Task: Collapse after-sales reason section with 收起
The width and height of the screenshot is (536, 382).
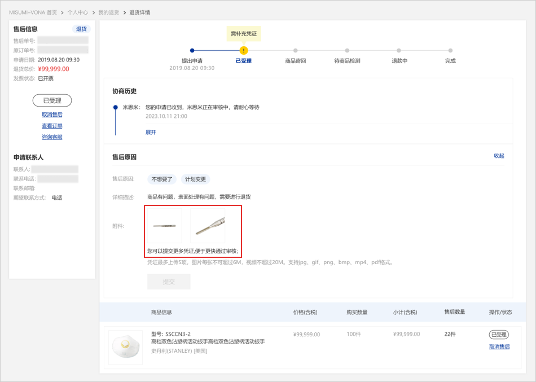Action: click(x=499, y=156)
